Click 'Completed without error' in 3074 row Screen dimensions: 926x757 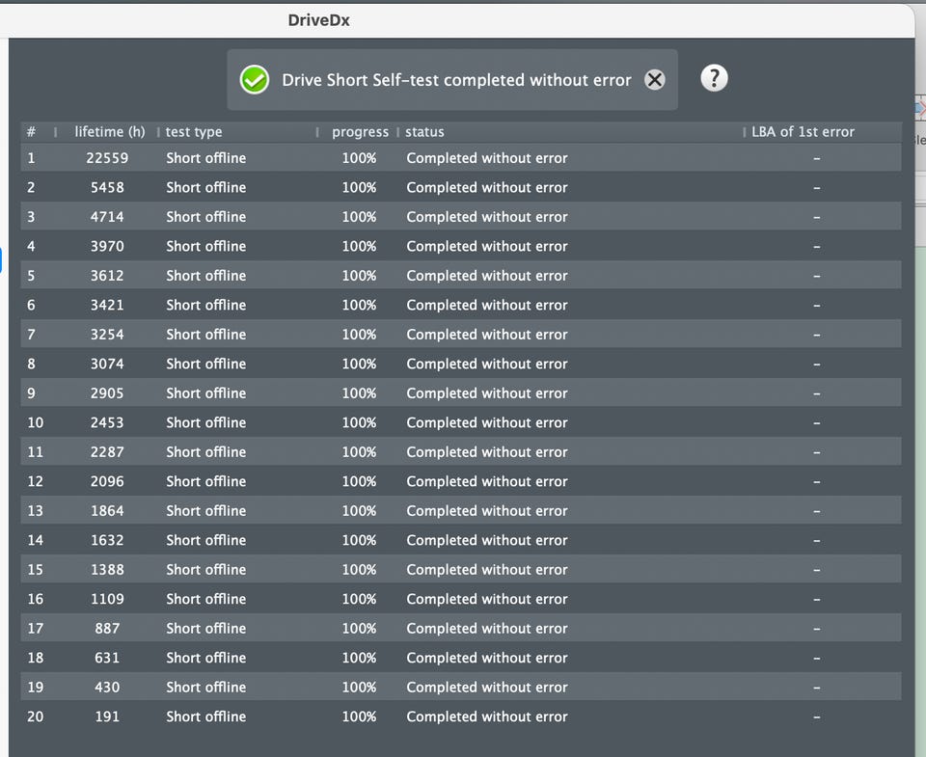(x=487, y=365)
